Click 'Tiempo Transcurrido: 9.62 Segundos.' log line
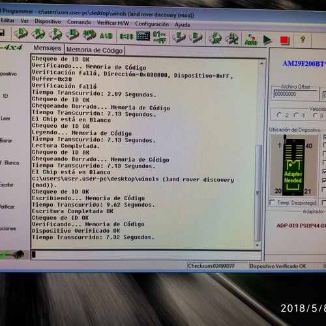The height and width of the screenshot is (326, 326). 93,205
